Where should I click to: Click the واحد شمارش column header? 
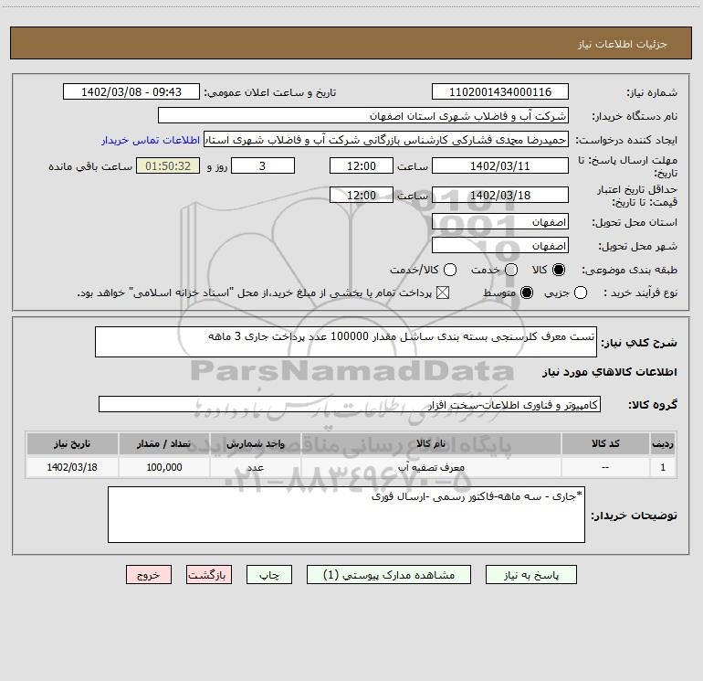(255, 443)
